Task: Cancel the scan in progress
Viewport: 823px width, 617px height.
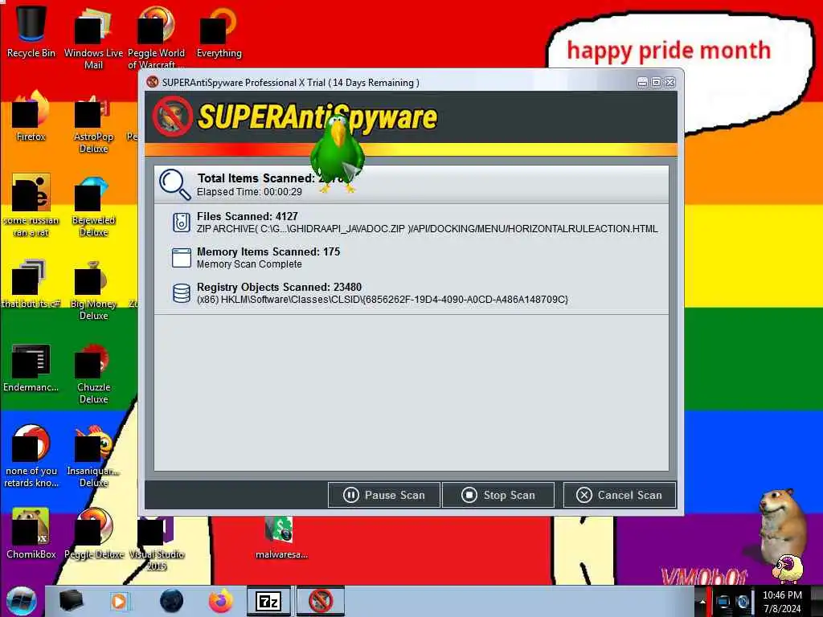Action: tap(620, 495)
